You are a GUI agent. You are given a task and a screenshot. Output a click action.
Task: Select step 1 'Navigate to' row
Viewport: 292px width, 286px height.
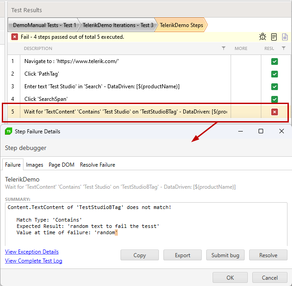[x=149, y=61]
